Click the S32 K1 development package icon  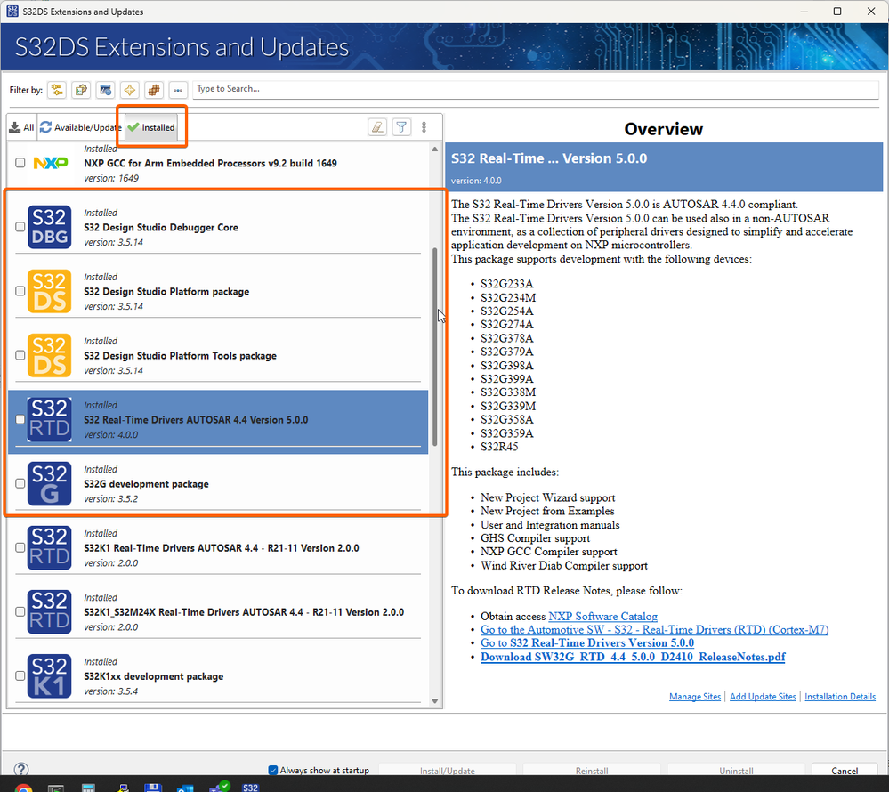(x=49, y=675)
